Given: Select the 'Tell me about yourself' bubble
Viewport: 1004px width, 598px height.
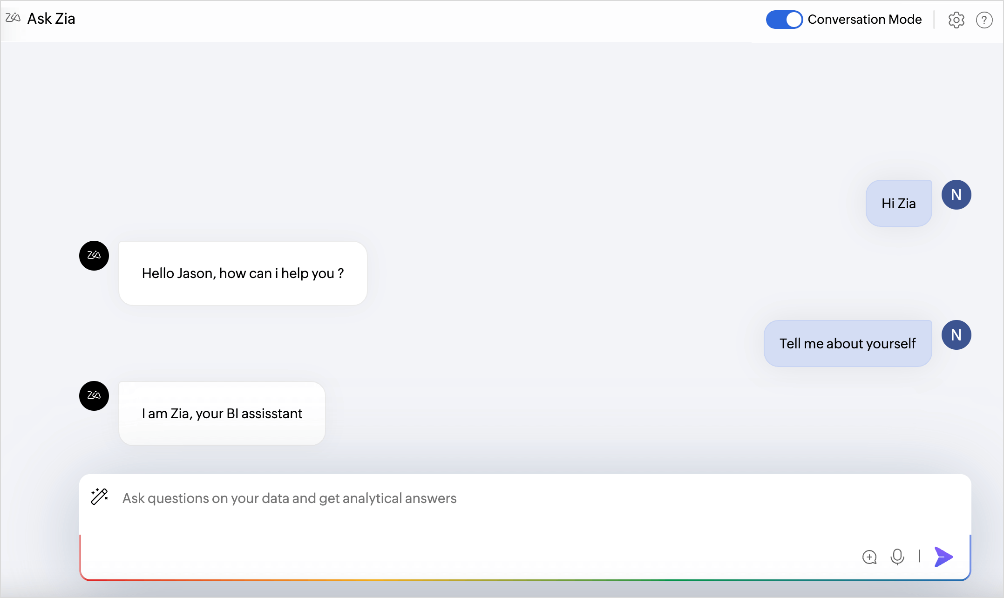Looking at the screenshot, I should pyautogui.click(x=847, y=344).
